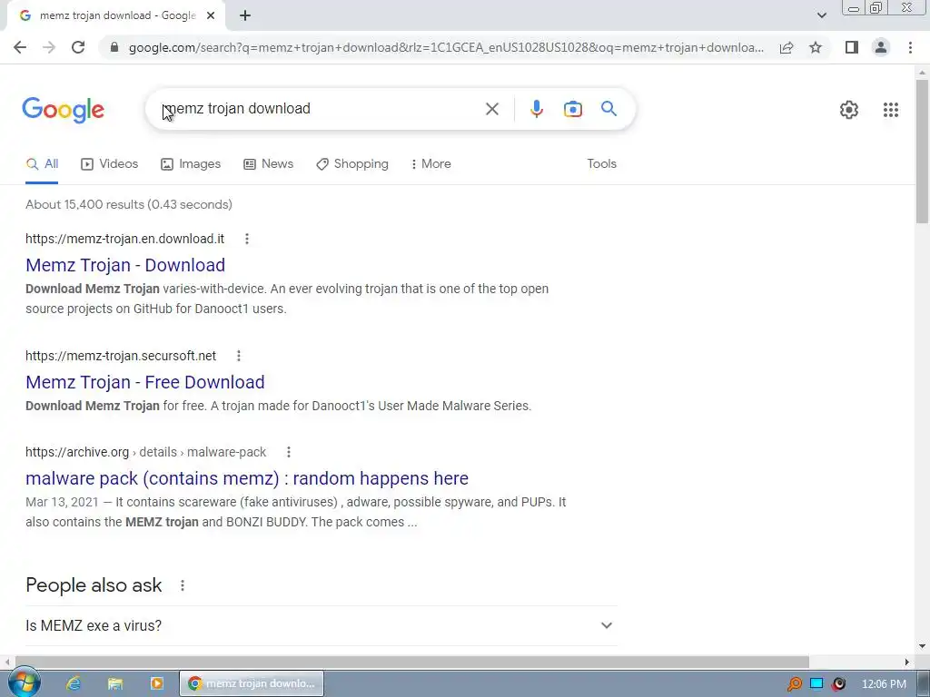This screenshot has height=697, width=930.
Task: Select Chrome window in taskbar
Action: pos(252,683)
